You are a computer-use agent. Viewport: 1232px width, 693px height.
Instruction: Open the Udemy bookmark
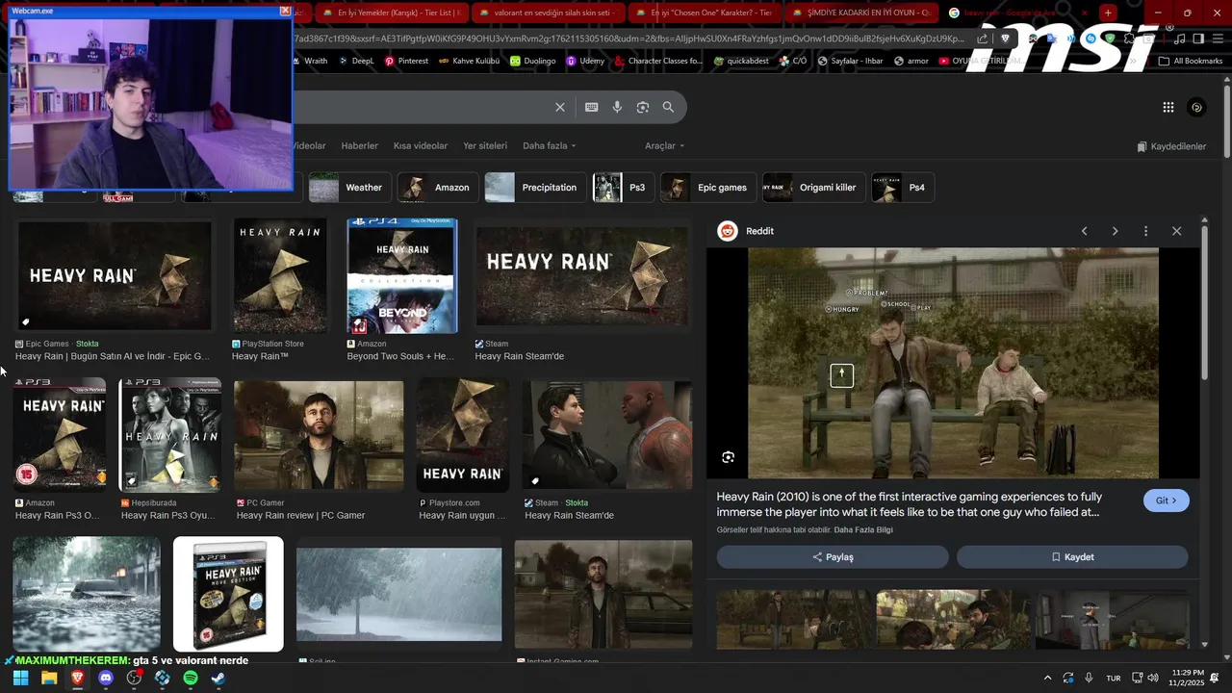coord(585,61)
